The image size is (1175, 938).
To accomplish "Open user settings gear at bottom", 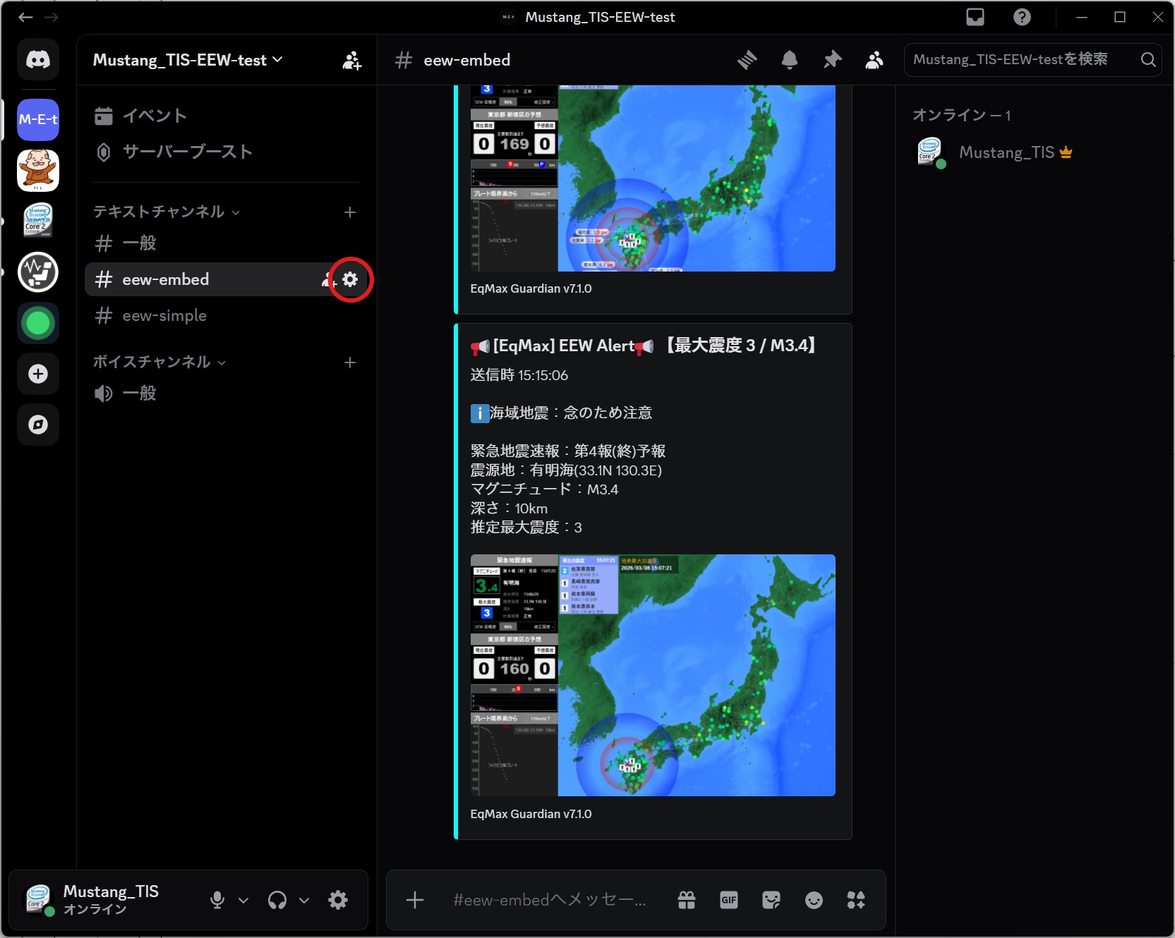I will [338, 900].
